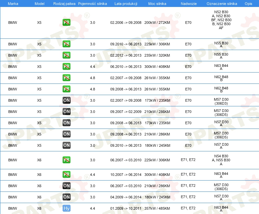
Task: Click the Moc silnika column header
Action: coord(157,3)
